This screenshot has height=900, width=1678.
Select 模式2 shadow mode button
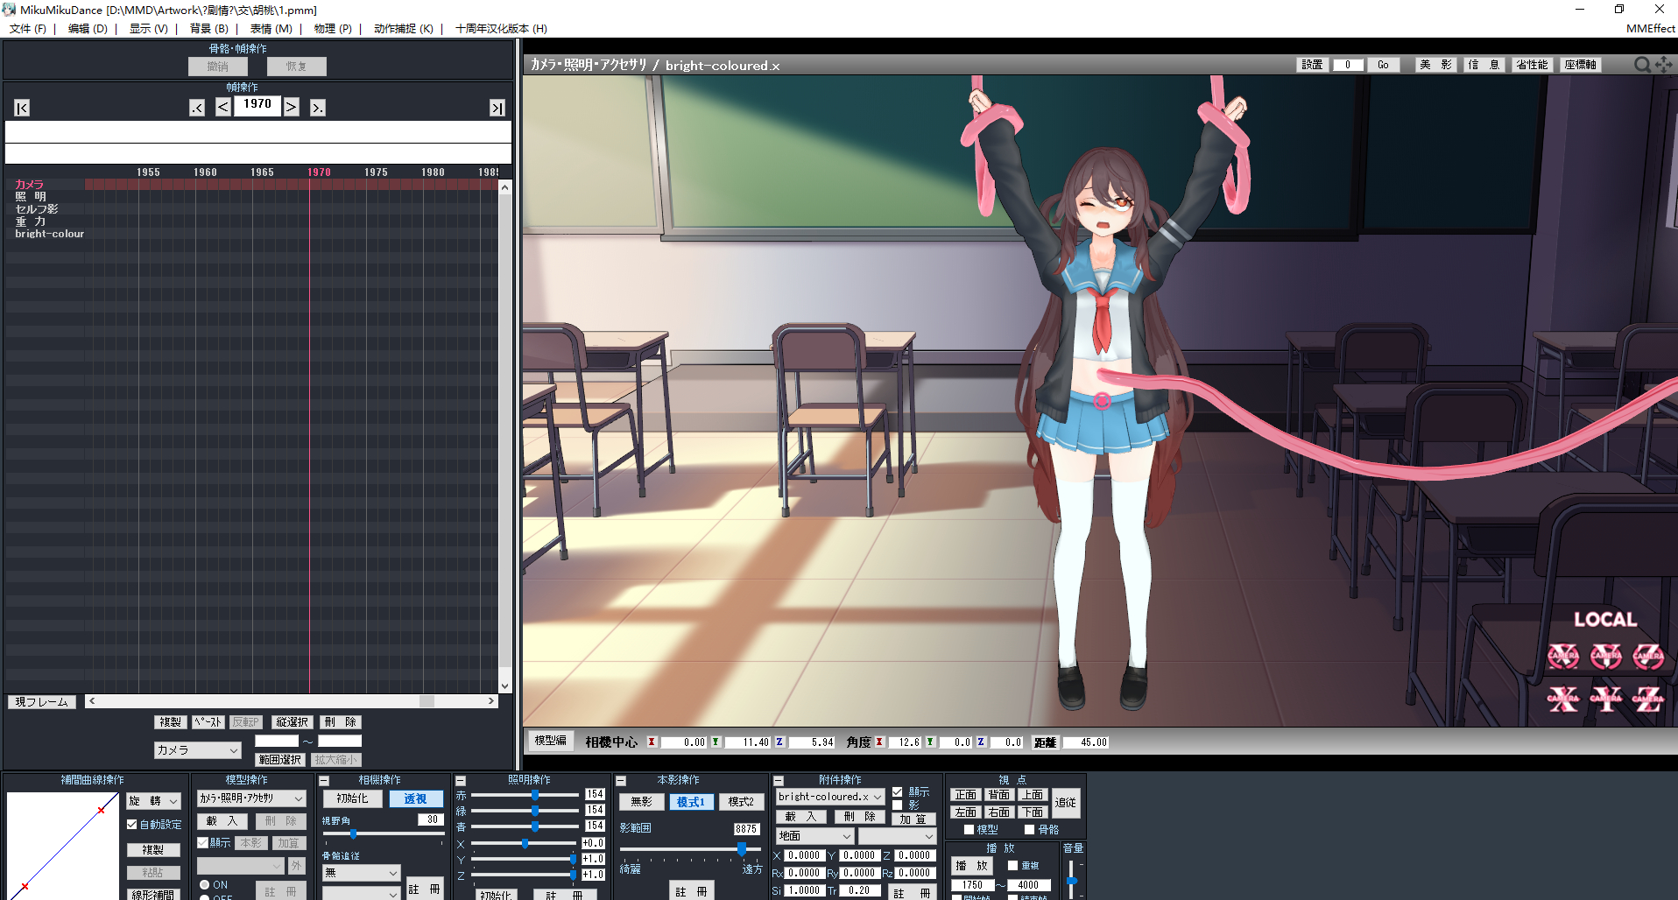click(741, 802)
